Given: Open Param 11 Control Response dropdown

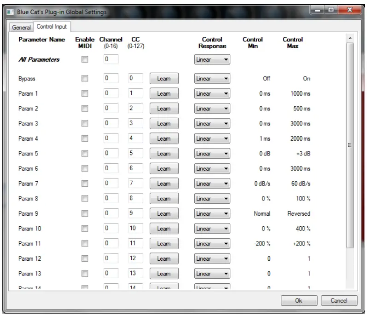Looking at the screenshot, I should click(212, 244).
